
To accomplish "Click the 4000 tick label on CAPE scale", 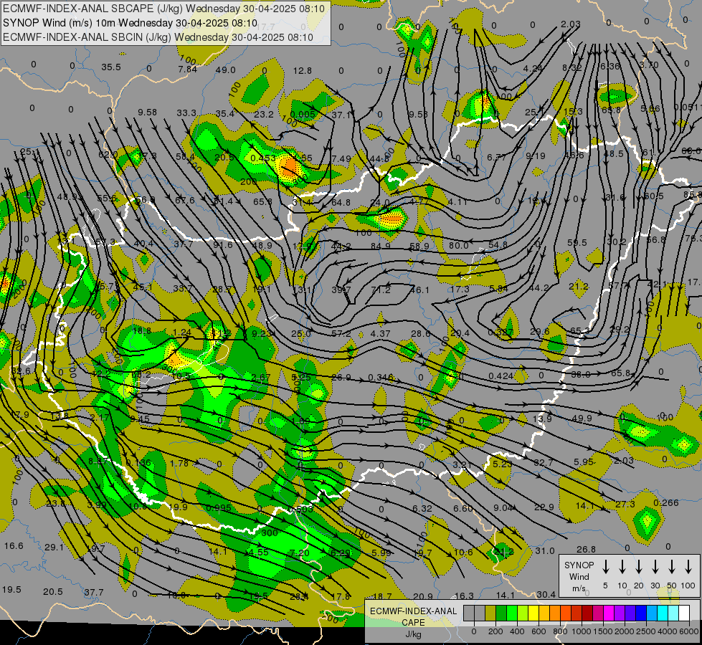I will [x=667, y=631].
